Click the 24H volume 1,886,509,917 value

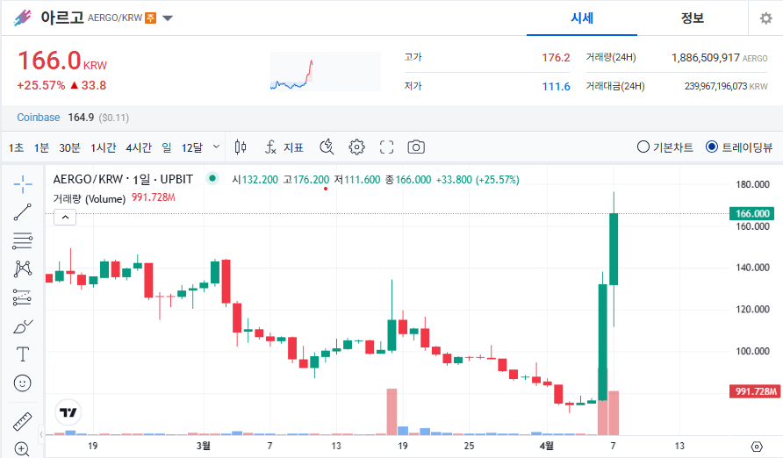pyautogui.click(x=705, y=58)
